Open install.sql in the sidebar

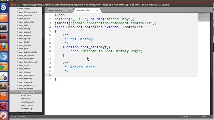[x=26, y=99]
